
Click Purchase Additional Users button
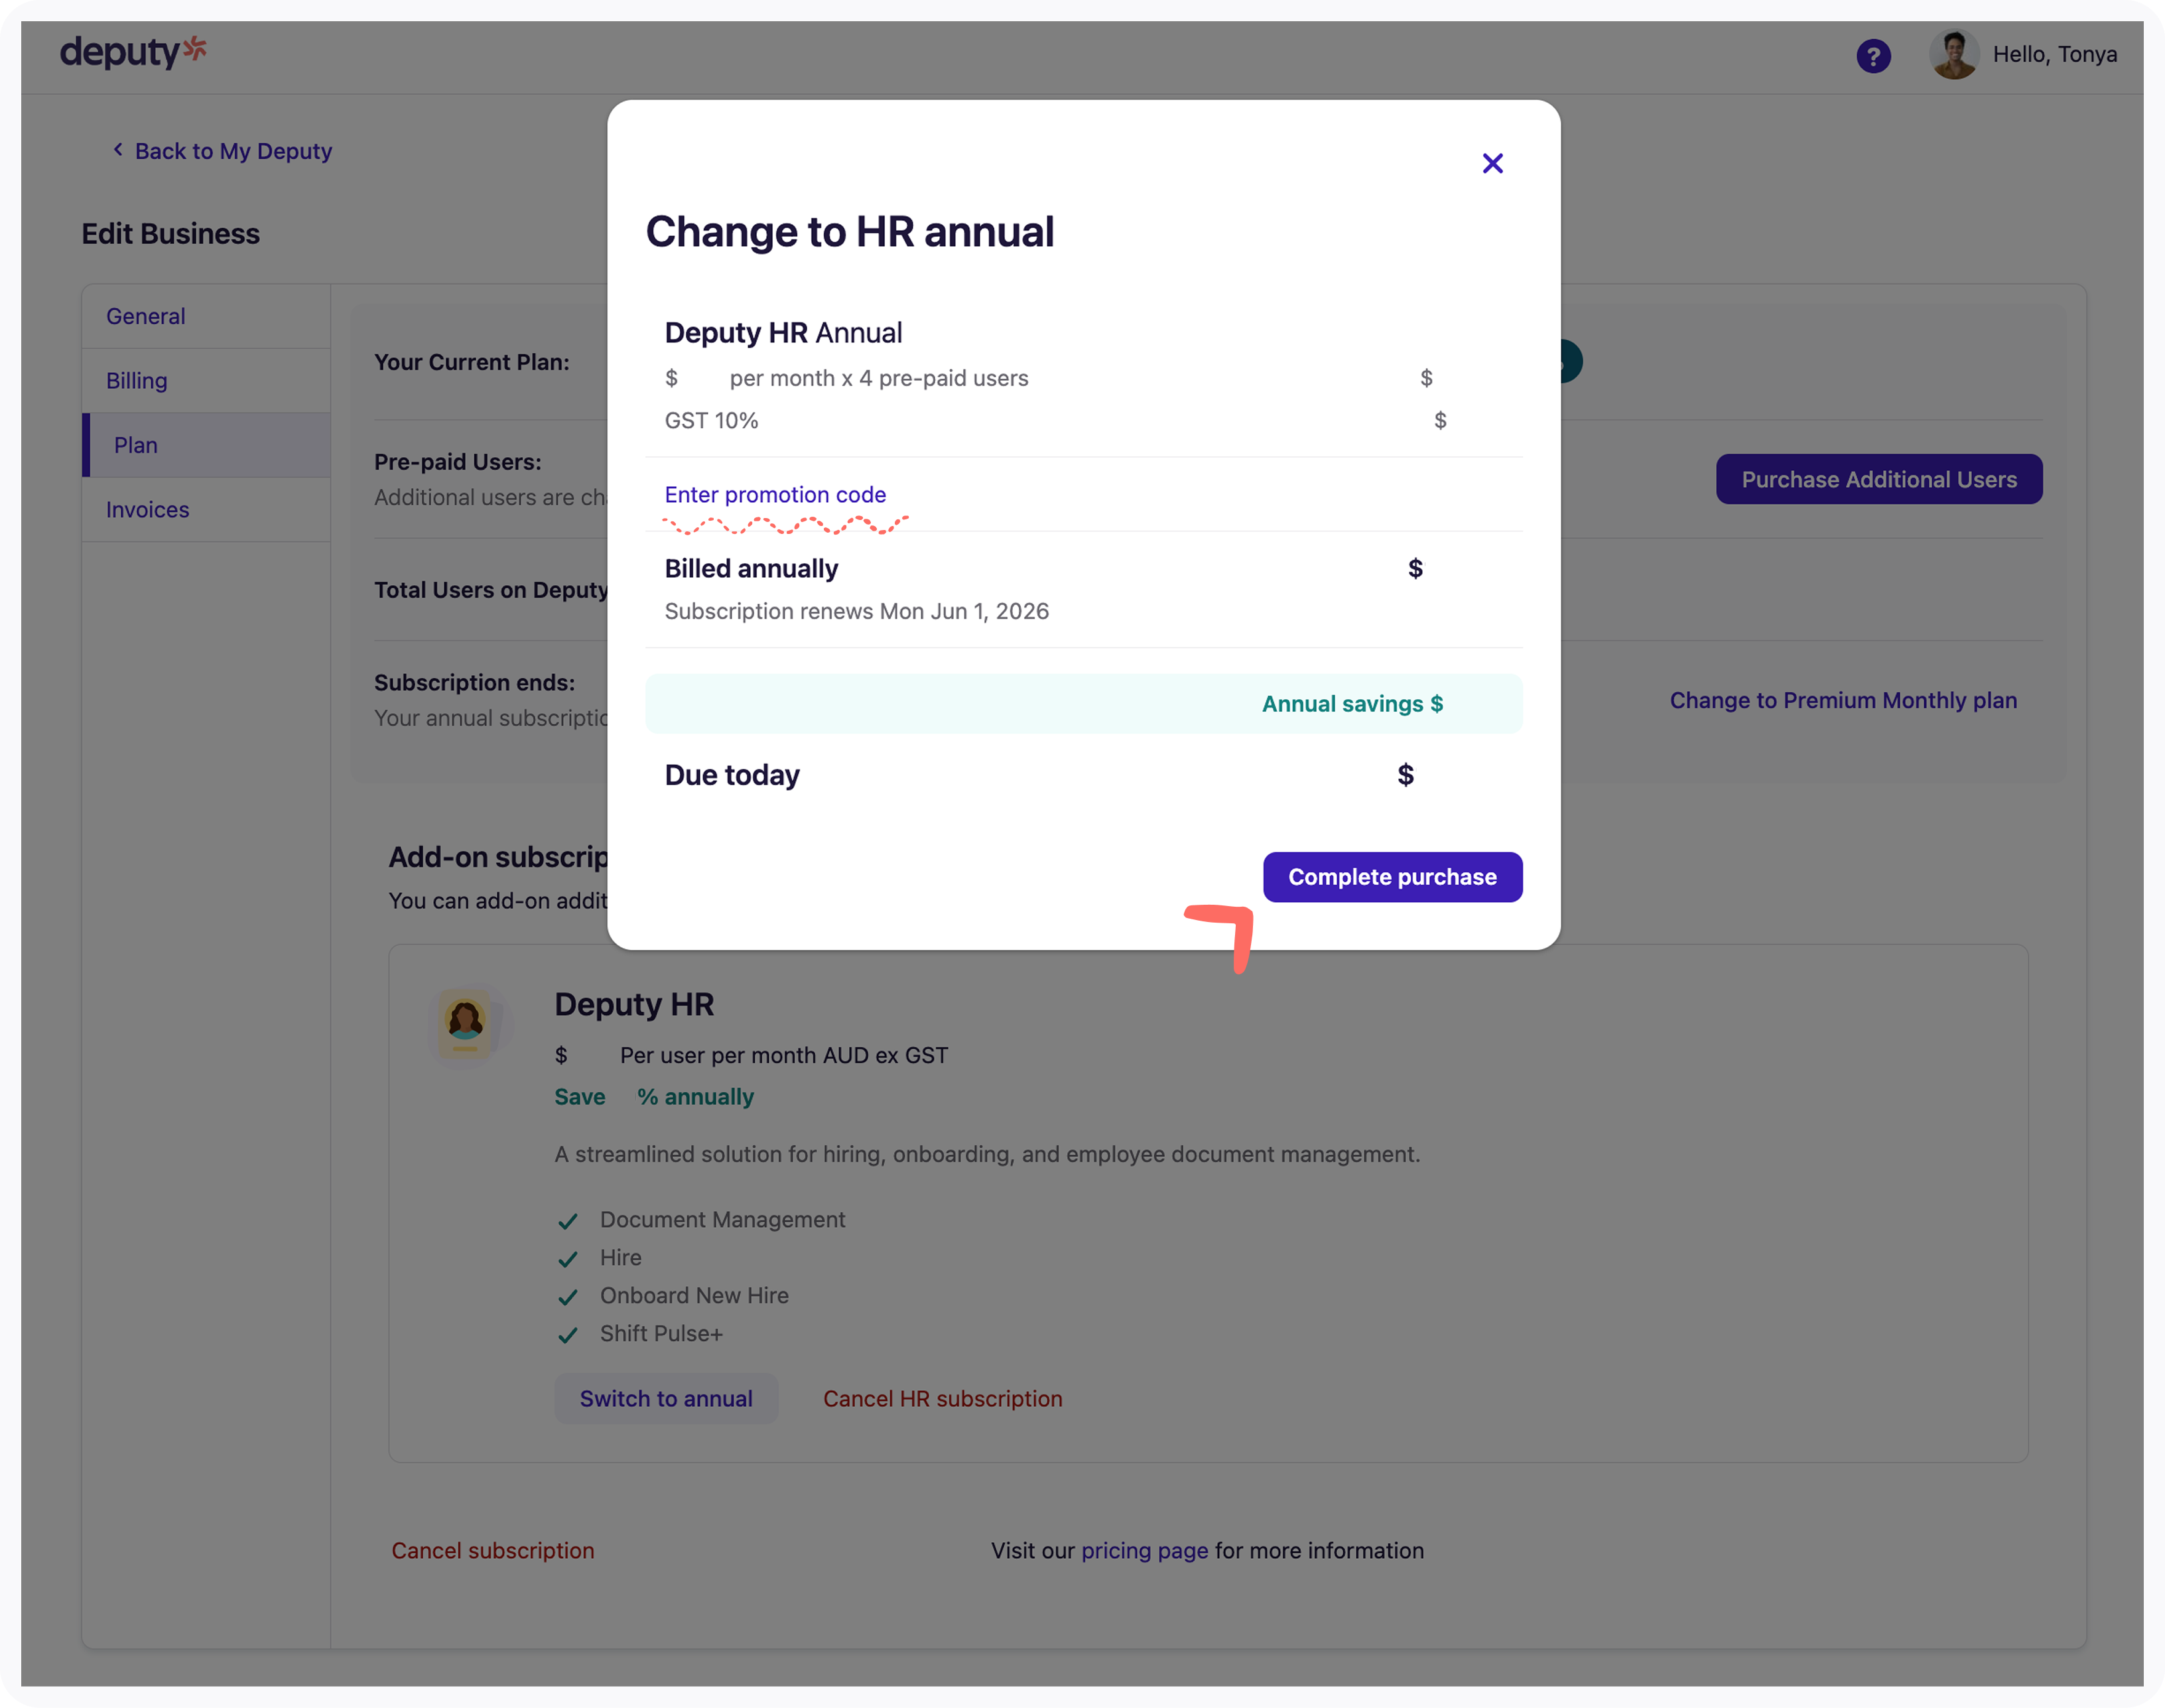click(x=1879, y=479)
